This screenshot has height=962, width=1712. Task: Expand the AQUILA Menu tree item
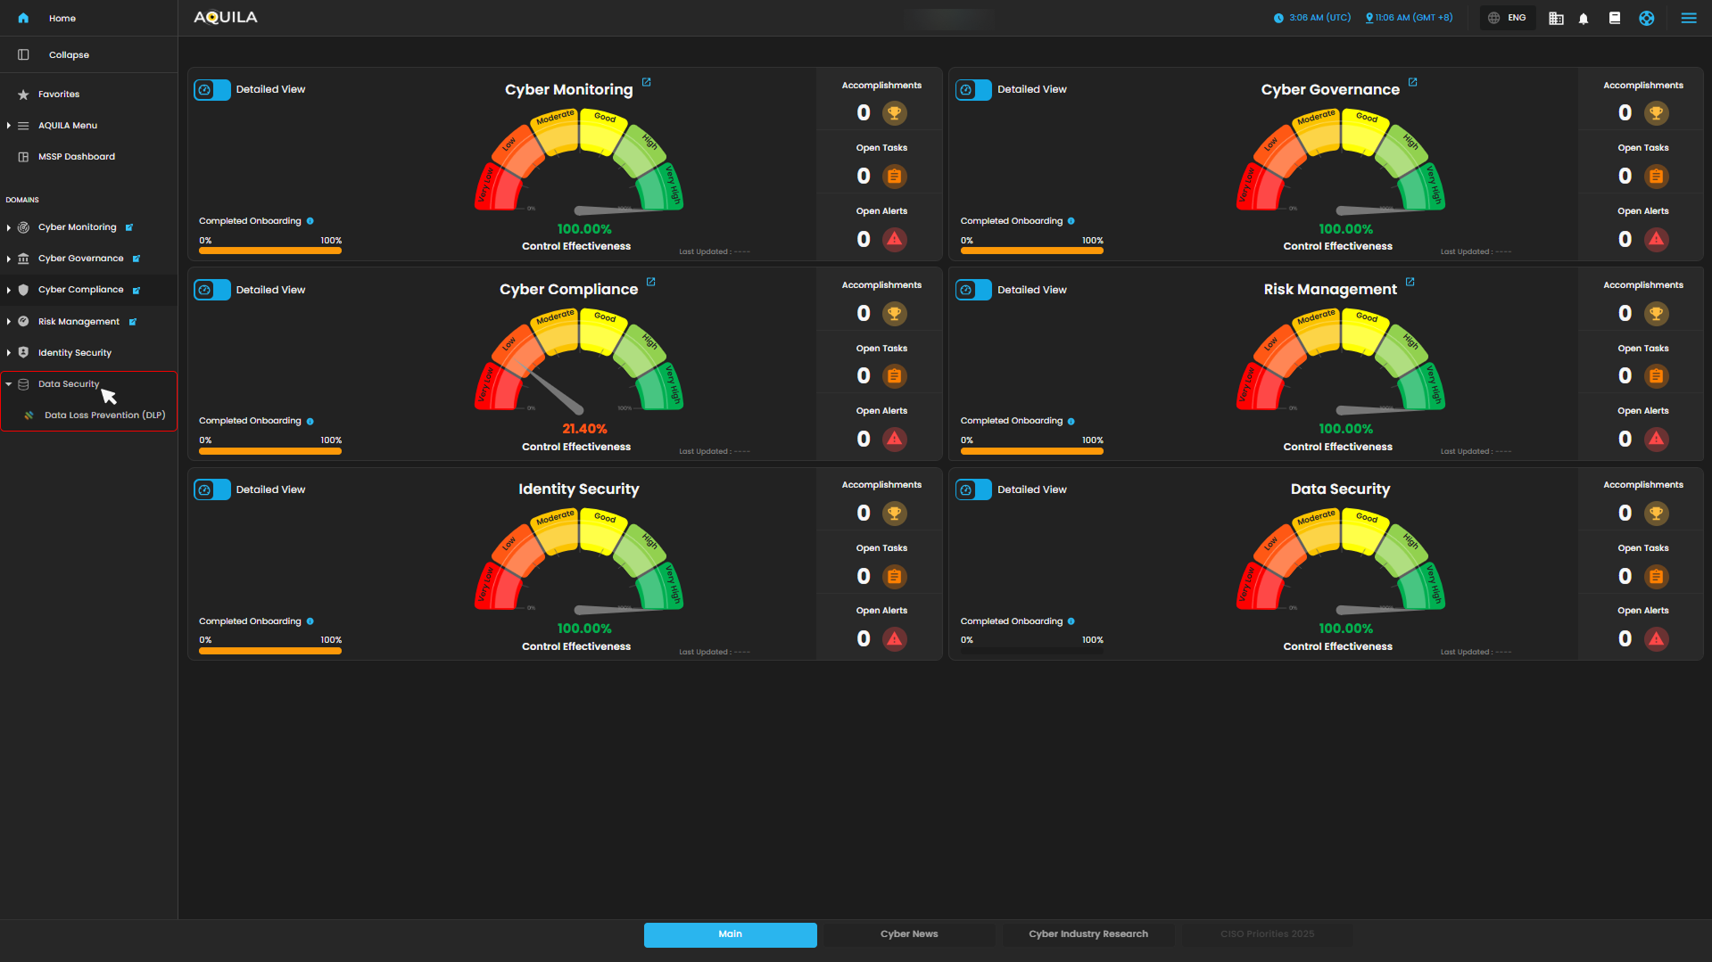tap(9, 126)
